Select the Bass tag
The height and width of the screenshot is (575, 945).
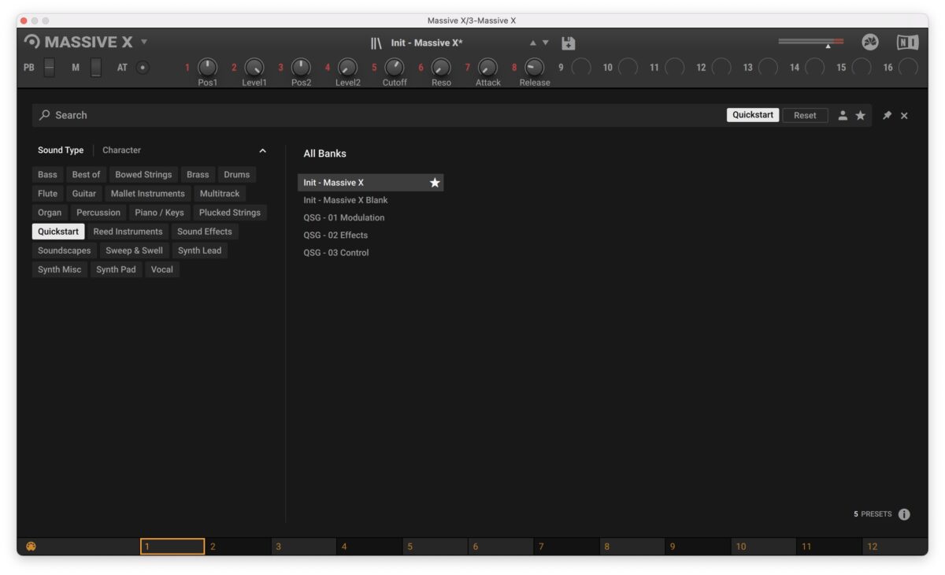47,175
